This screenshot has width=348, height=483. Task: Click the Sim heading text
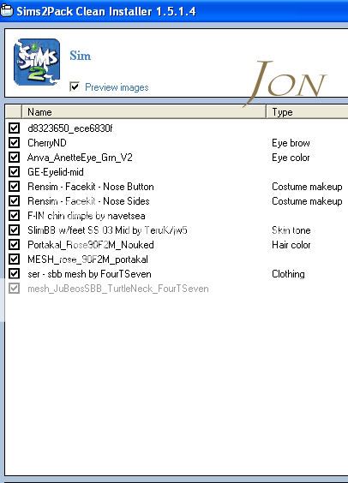80,56
